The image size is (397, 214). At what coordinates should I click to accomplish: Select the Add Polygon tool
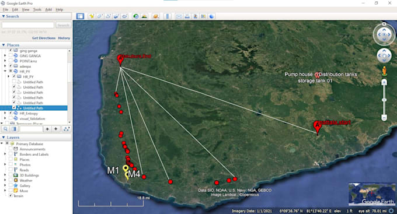(x=100, y=16)
